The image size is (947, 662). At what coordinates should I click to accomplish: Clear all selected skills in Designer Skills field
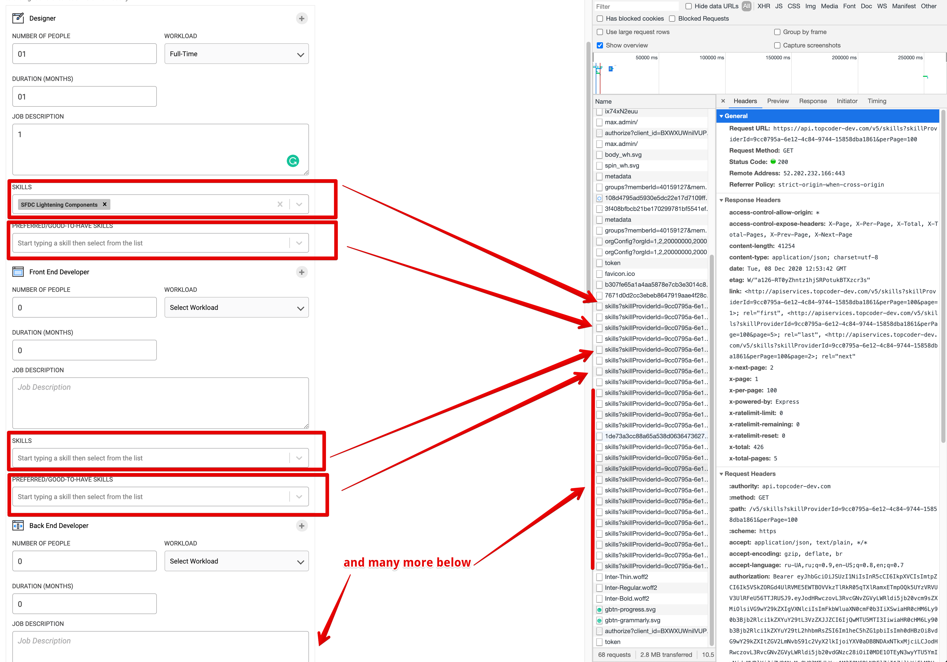pos(280,204)
